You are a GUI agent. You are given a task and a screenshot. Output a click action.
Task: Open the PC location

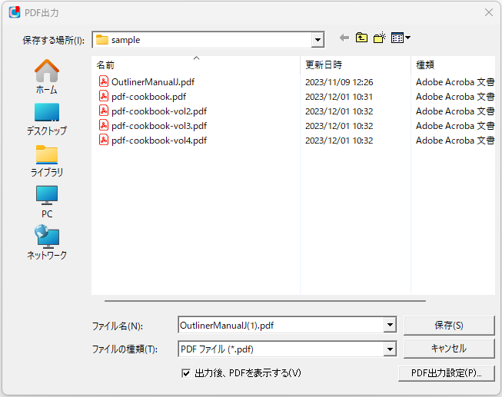click(x=47, y=202)
